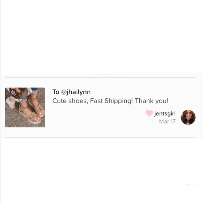Click the iced coffee cup in thumbnail
The height and width of the screenshot is (203, 203).
(11, 102)
